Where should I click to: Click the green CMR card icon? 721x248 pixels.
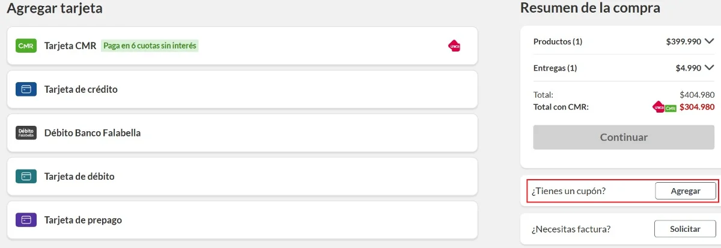[x=26, y=46]
